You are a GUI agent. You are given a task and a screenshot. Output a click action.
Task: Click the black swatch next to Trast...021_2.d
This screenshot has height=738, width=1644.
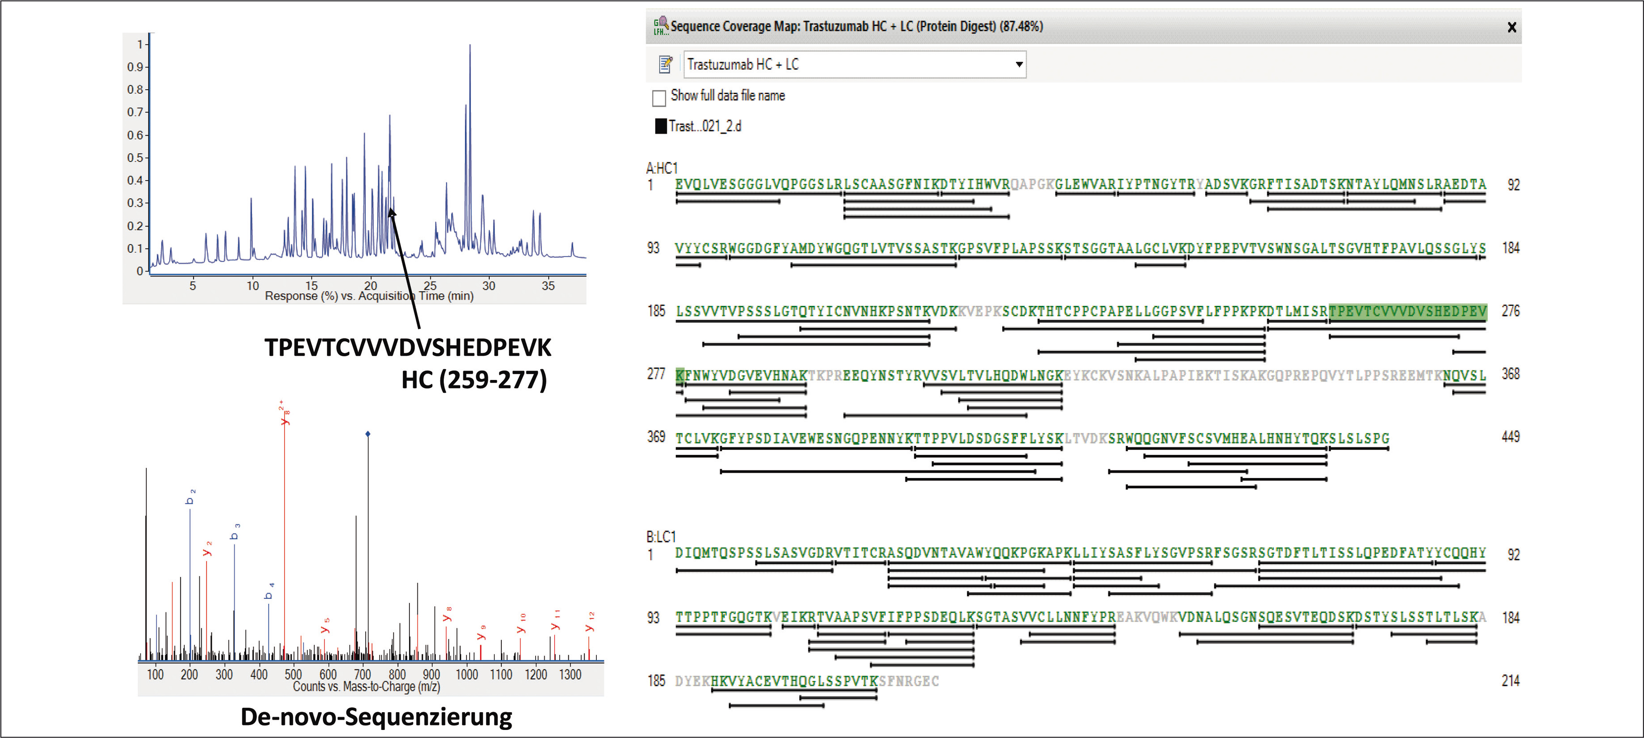click(x=661, y=126)
